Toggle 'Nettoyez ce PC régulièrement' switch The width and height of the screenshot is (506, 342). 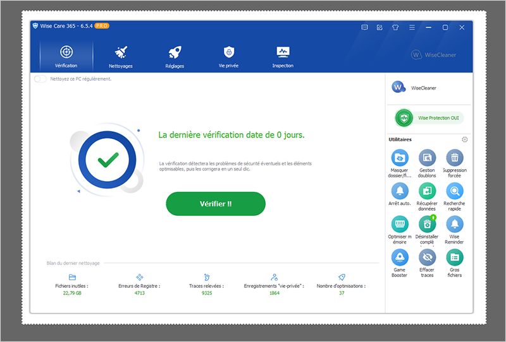[x=40, y=79]
